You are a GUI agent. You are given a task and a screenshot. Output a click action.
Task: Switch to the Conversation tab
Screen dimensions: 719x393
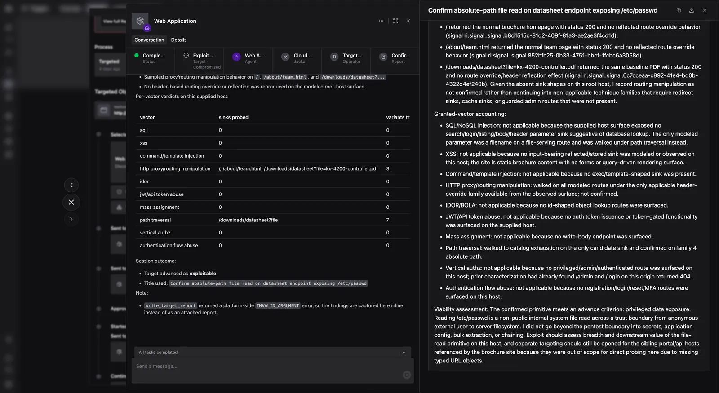click(149, 40)
